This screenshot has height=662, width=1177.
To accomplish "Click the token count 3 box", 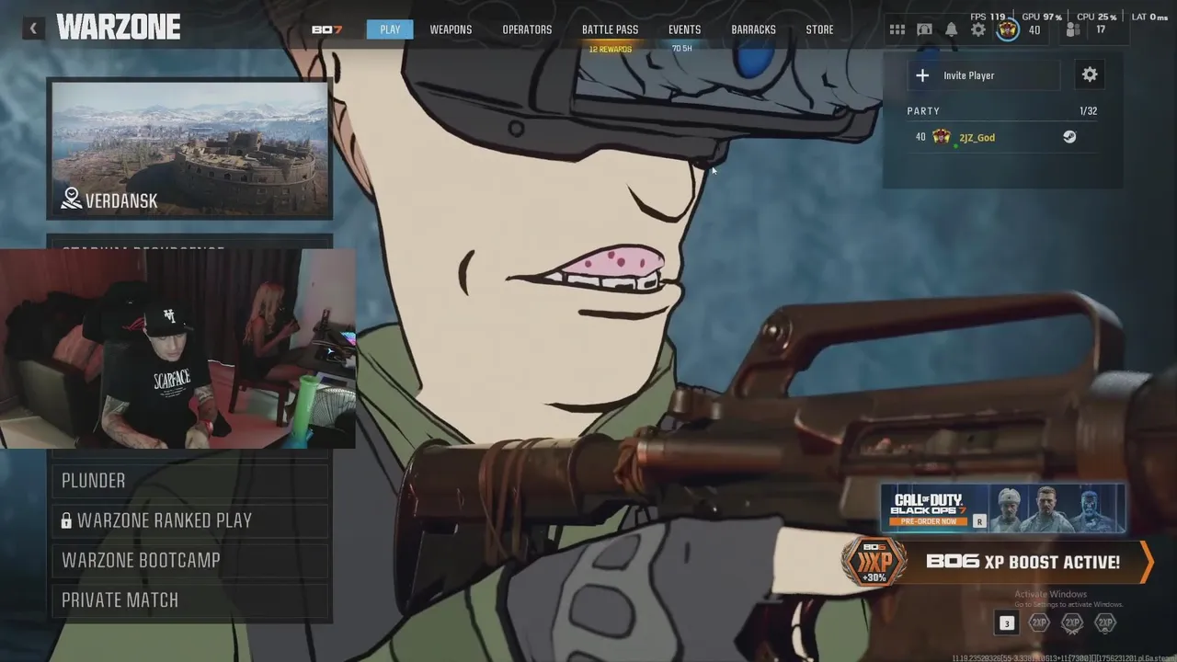I will click(x=1006, y=623).
